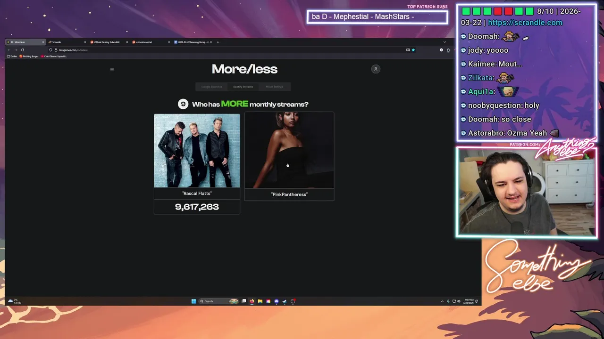Click the taskbar Search box
604x339 pixels.
(219, 301)
